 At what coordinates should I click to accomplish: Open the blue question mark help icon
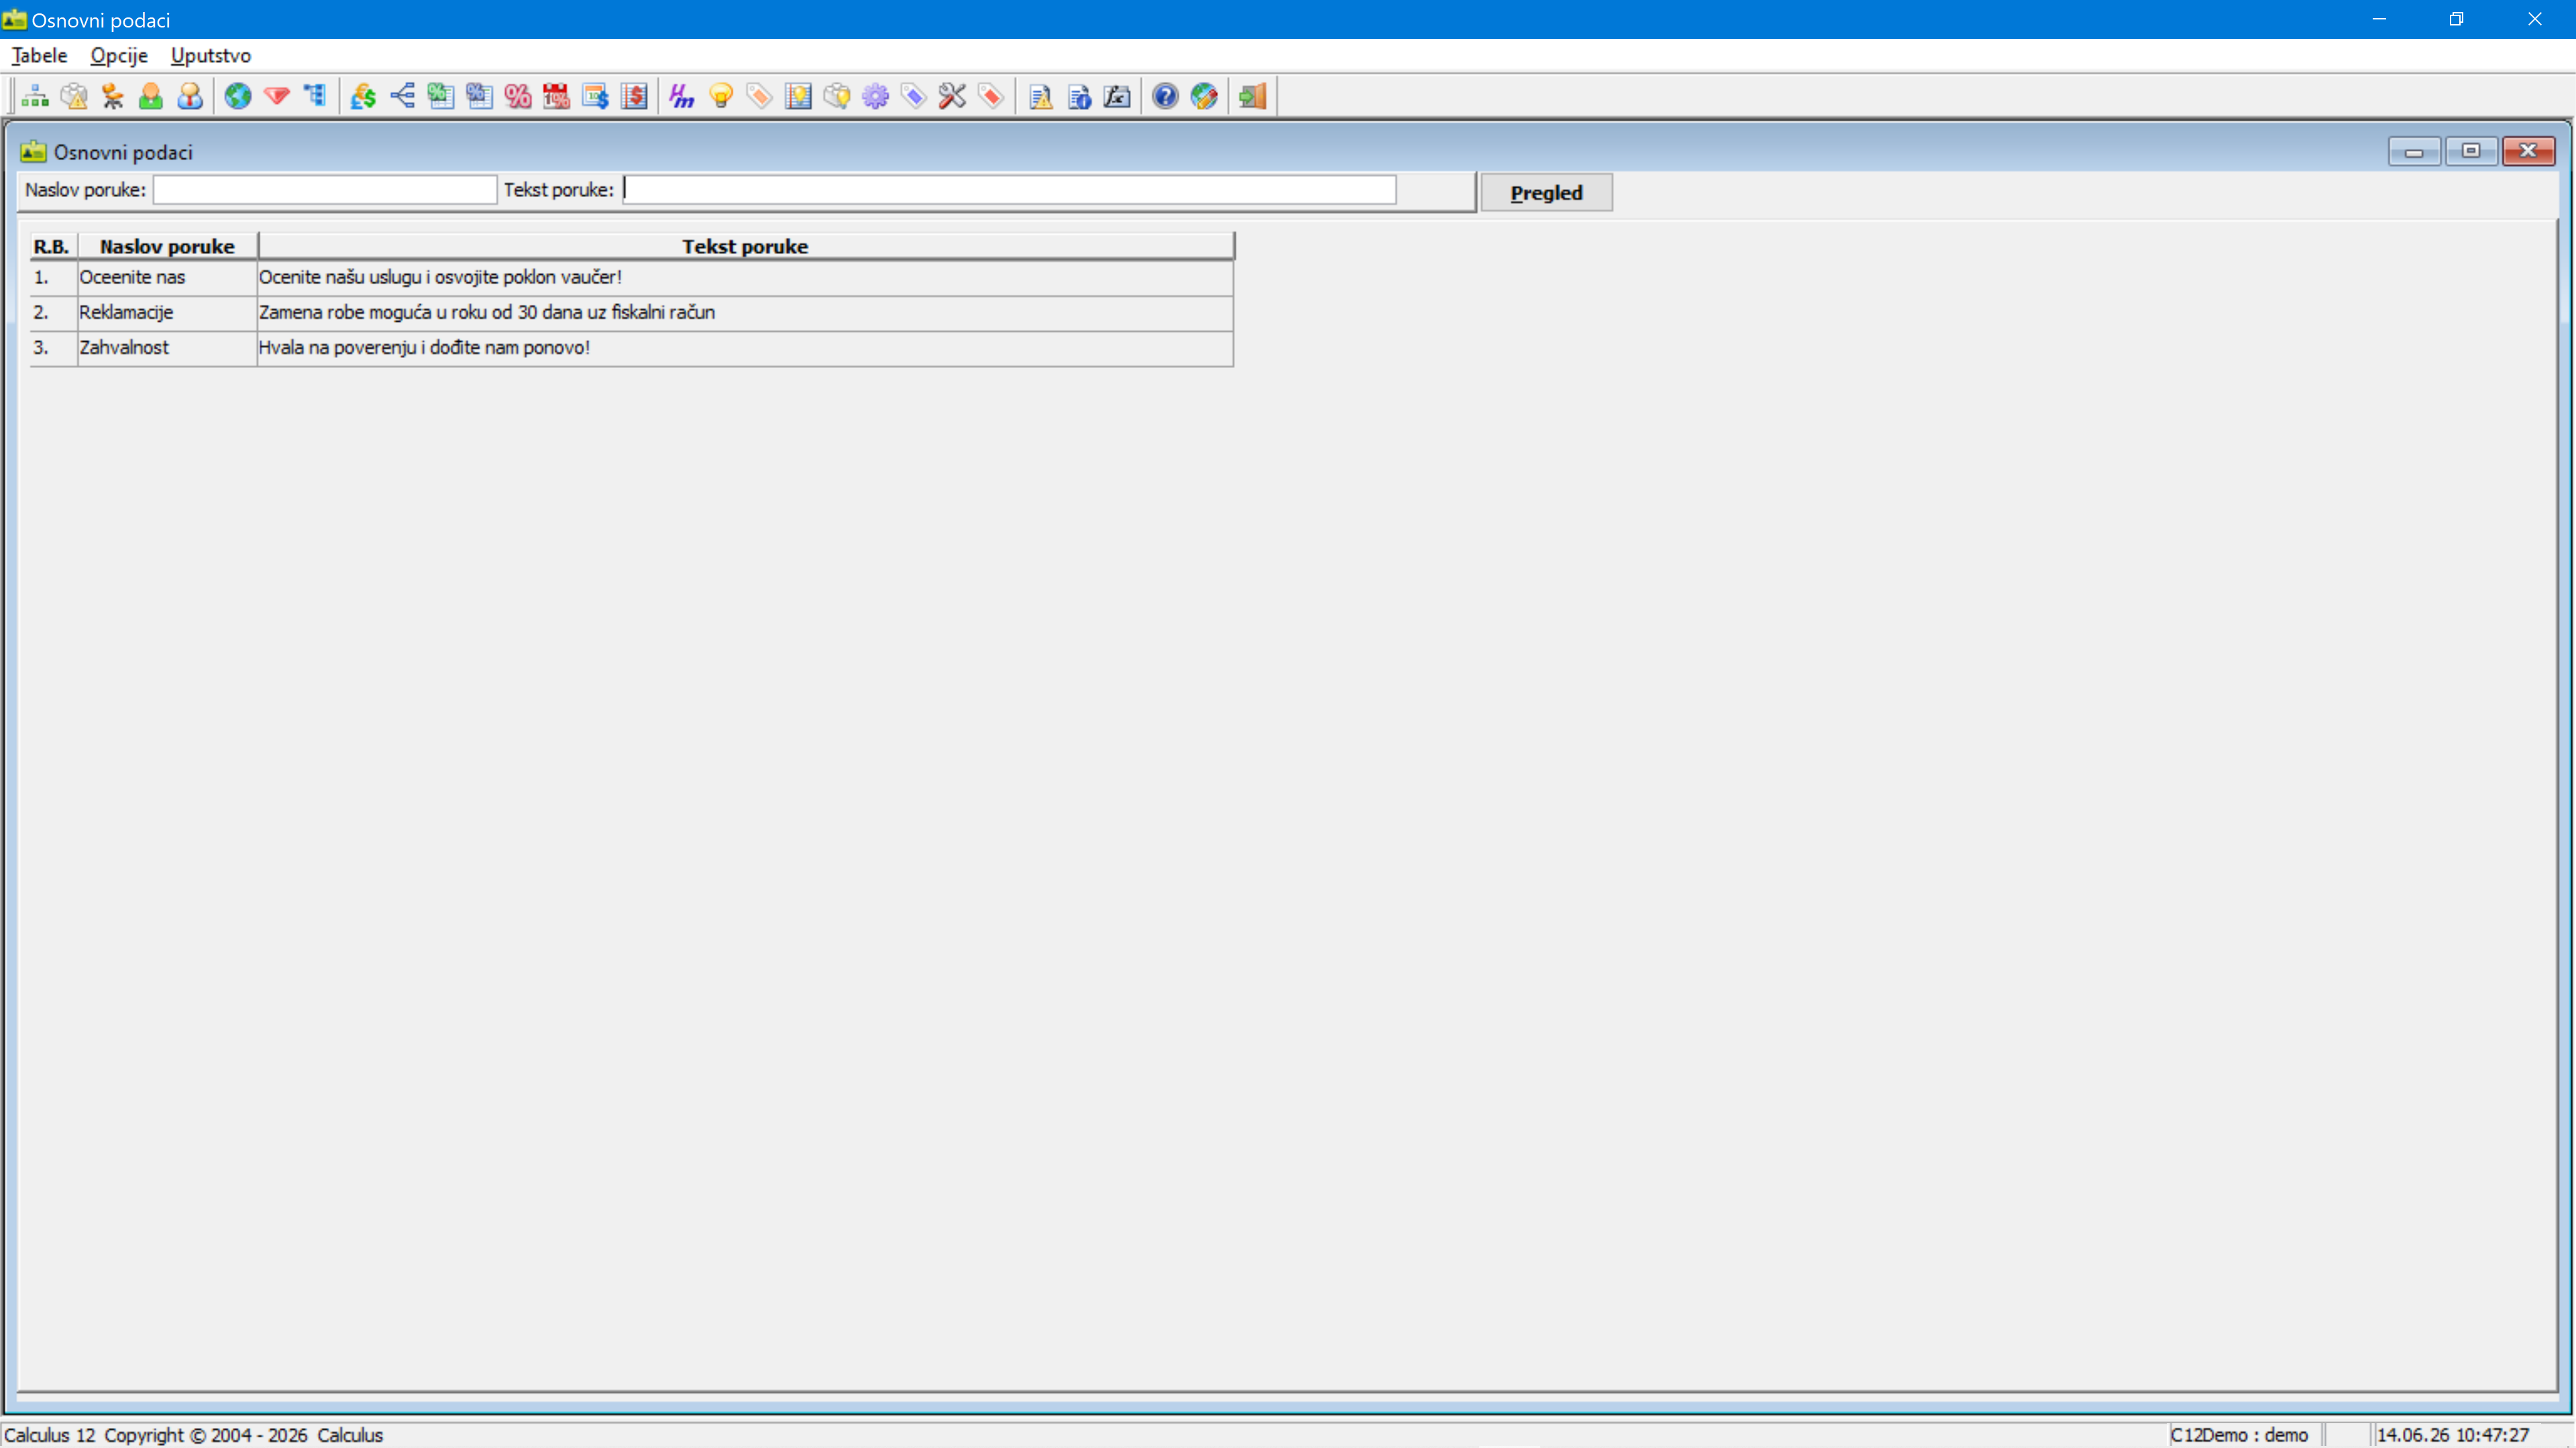pos(1165,96)
